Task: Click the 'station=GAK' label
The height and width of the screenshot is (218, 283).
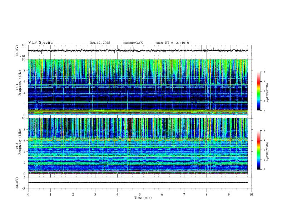Action: pyautogui.click(x=133, y=43)
